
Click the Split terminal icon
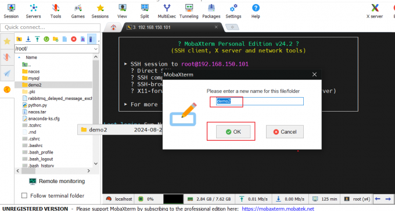pyautogui.click(x=145, y=12)
